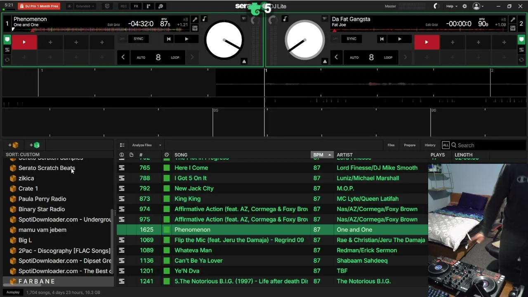
Task: Open the Help menu
Action: tap(452, 6)
